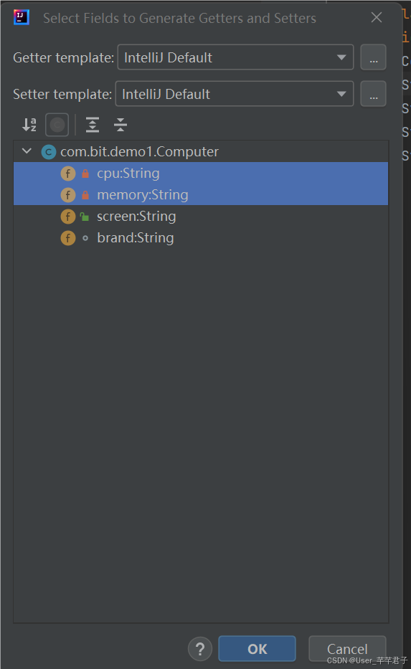Click the package-private dot icon beside brand
The image size is (411, 669).
click(x=85, y=238)
